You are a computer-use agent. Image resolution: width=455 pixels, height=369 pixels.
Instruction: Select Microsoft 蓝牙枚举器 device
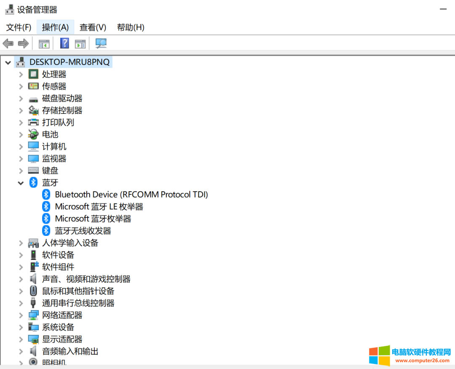93,219
